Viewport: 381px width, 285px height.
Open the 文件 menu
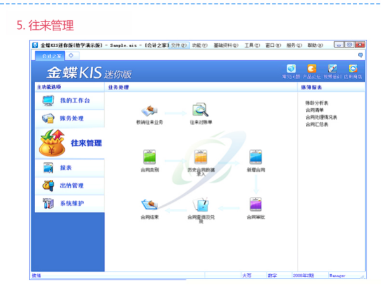point(179,46)
